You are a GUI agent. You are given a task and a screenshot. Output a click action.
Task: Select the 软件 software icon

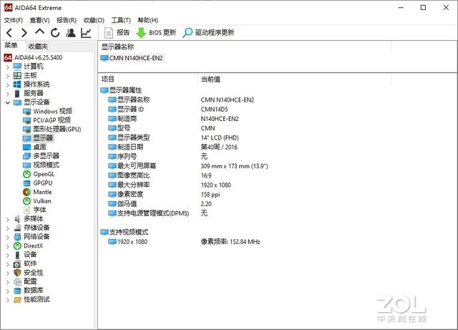pos(17,264)
